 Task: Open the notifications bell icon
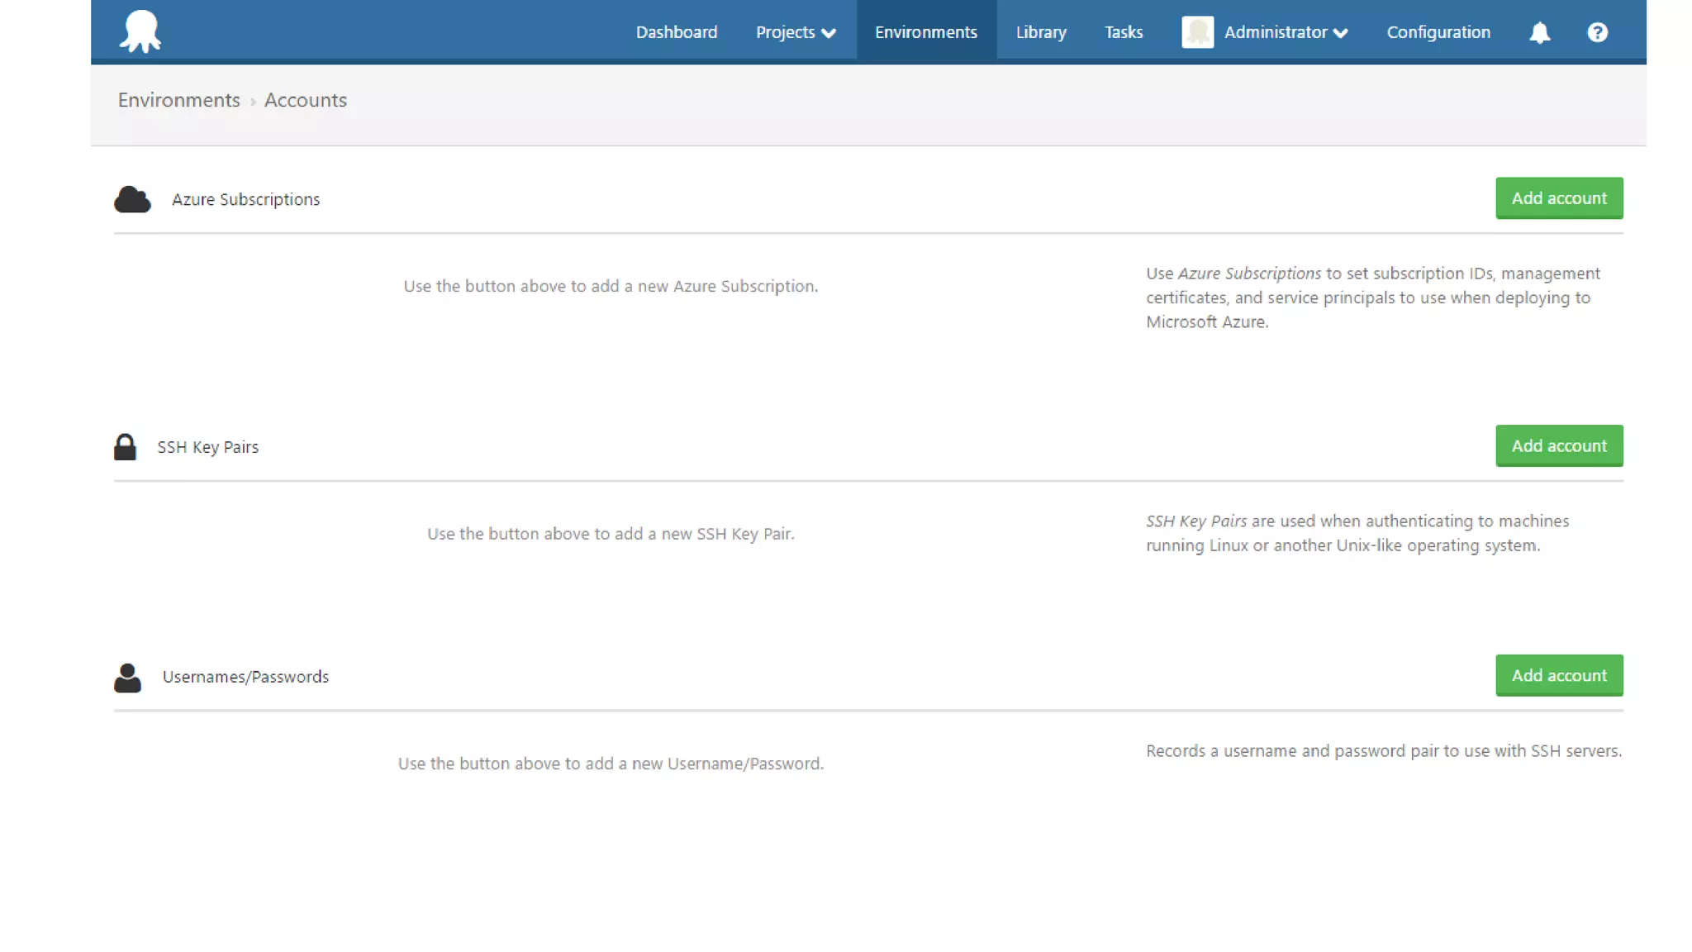1539,32
